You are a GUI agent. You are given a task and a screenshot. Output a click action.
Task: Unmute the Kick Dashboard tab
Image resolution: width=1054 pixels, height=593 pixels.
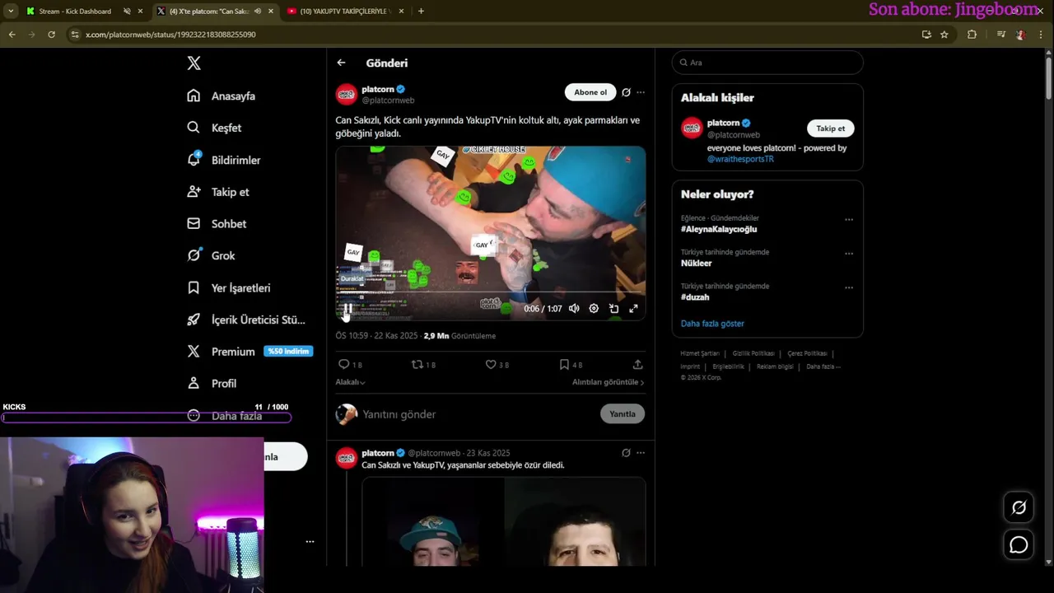tap(128, 12)
